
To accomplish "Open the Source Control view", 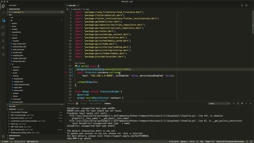I will click(x=3, y=20).
